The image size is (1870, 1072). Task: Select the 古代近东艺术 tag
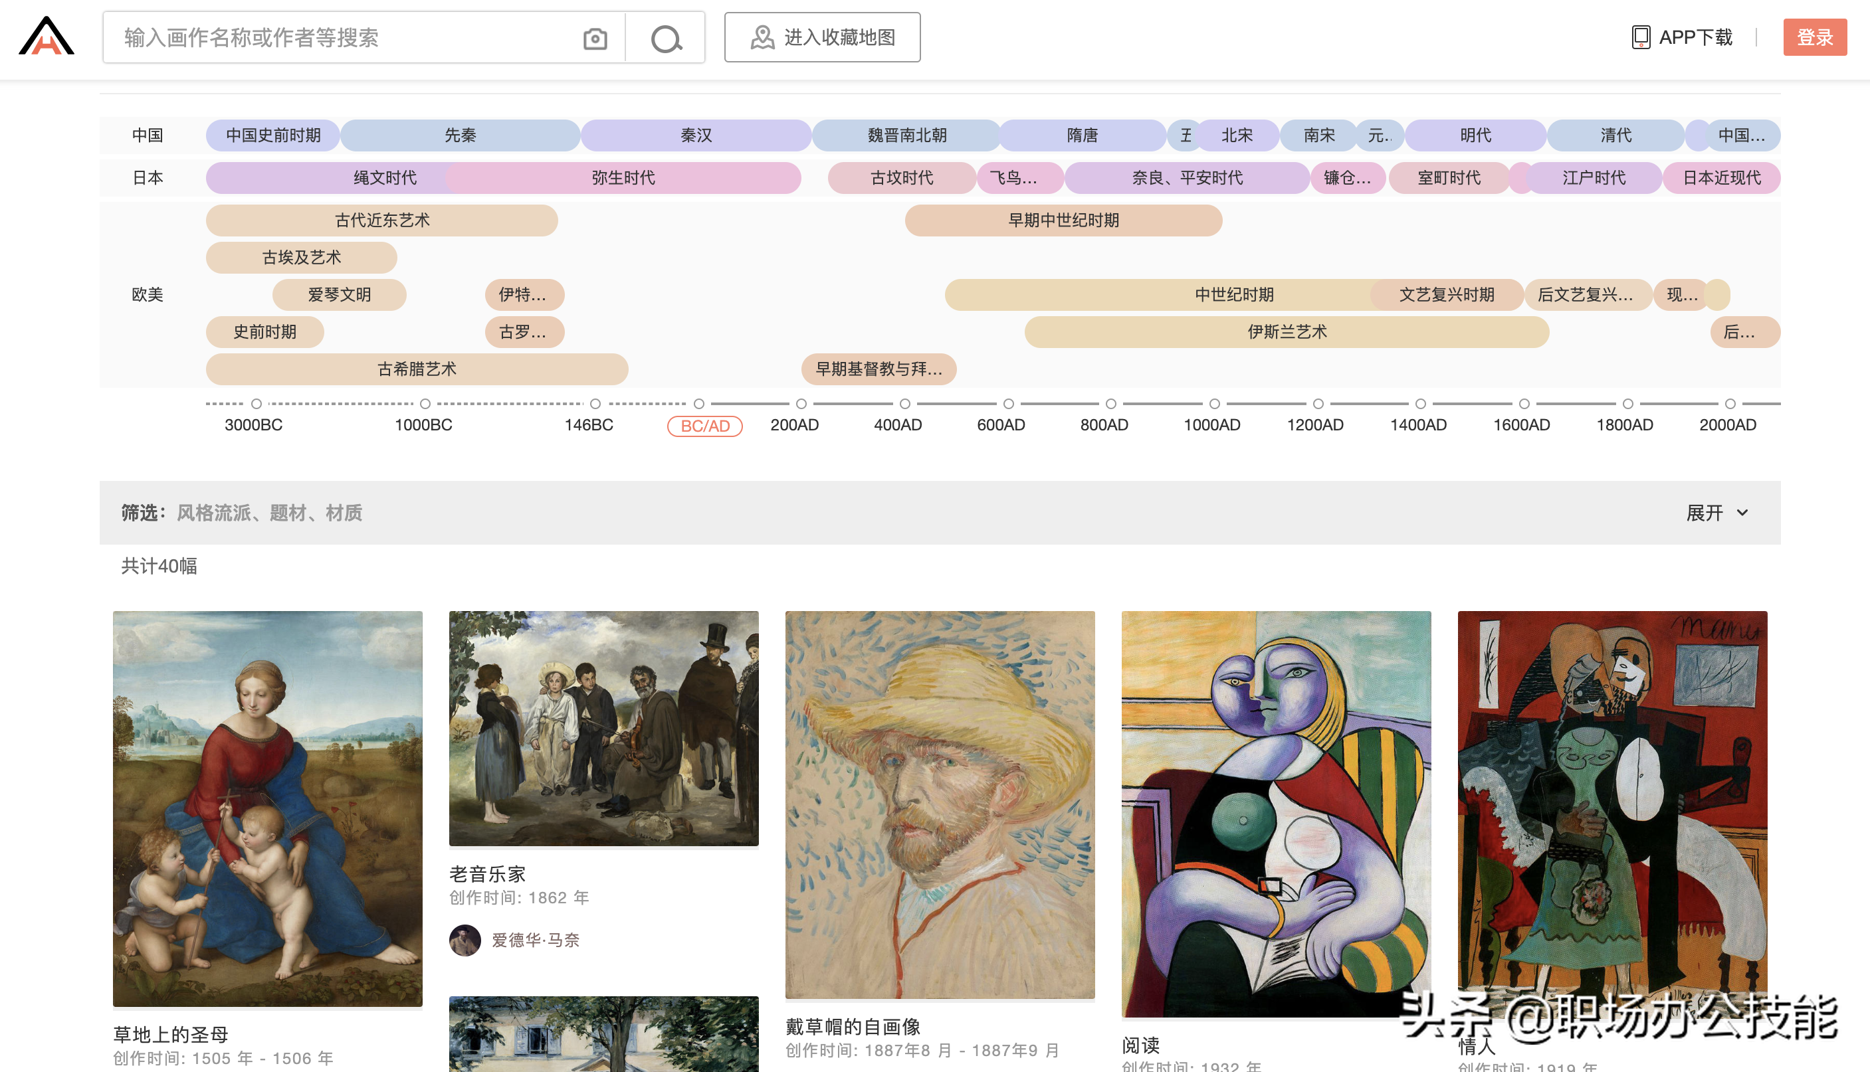(x=381, y=221)
